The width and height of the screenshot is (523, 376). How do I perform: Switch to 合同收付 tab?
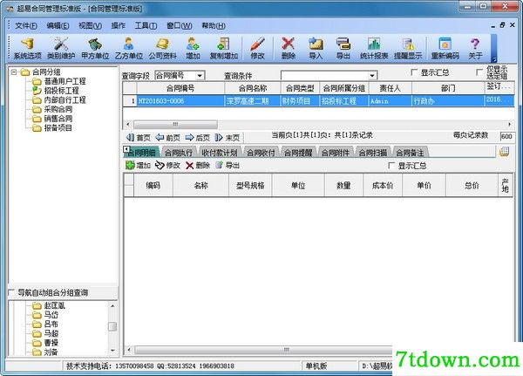point(261,153)
